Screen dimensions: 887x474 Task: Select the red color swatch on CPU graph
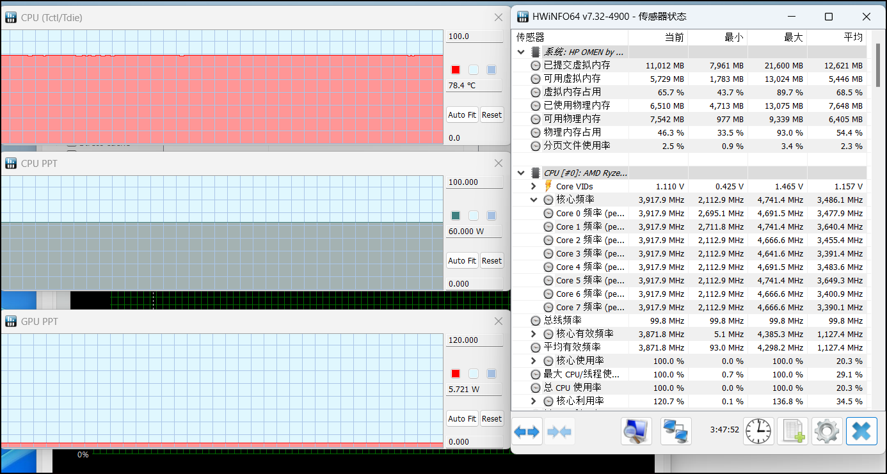point(455,70)
